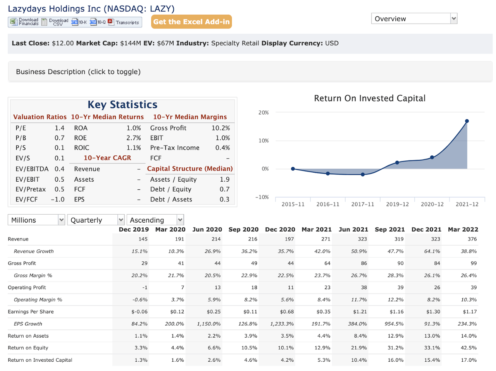The width and height of the screenshot is (496, 371).
Task: Open the 10-Q HTML filing icon
Action: [x=93, y=22]
